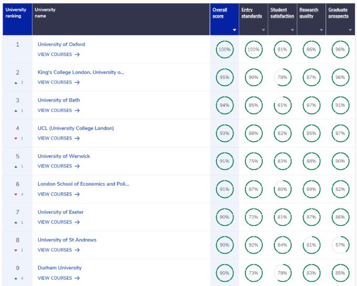The image size is (357, 286).
Task: Click the green up arrow in University of Warwick's ranking cell
Action: coord(16,167)
